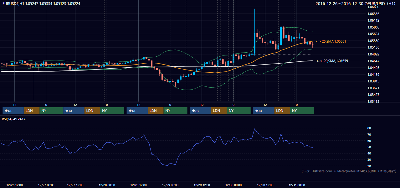
Task: Select price axis value 1.05868
Action: (373, 27)
